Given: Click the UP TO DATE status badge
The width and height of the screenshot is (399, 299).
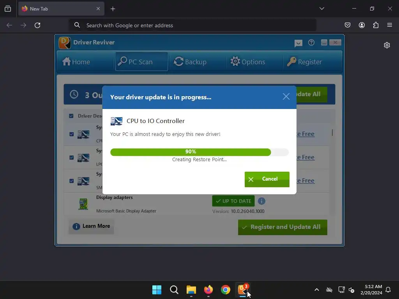Looking at the screenshot, I should pos(233,201).
